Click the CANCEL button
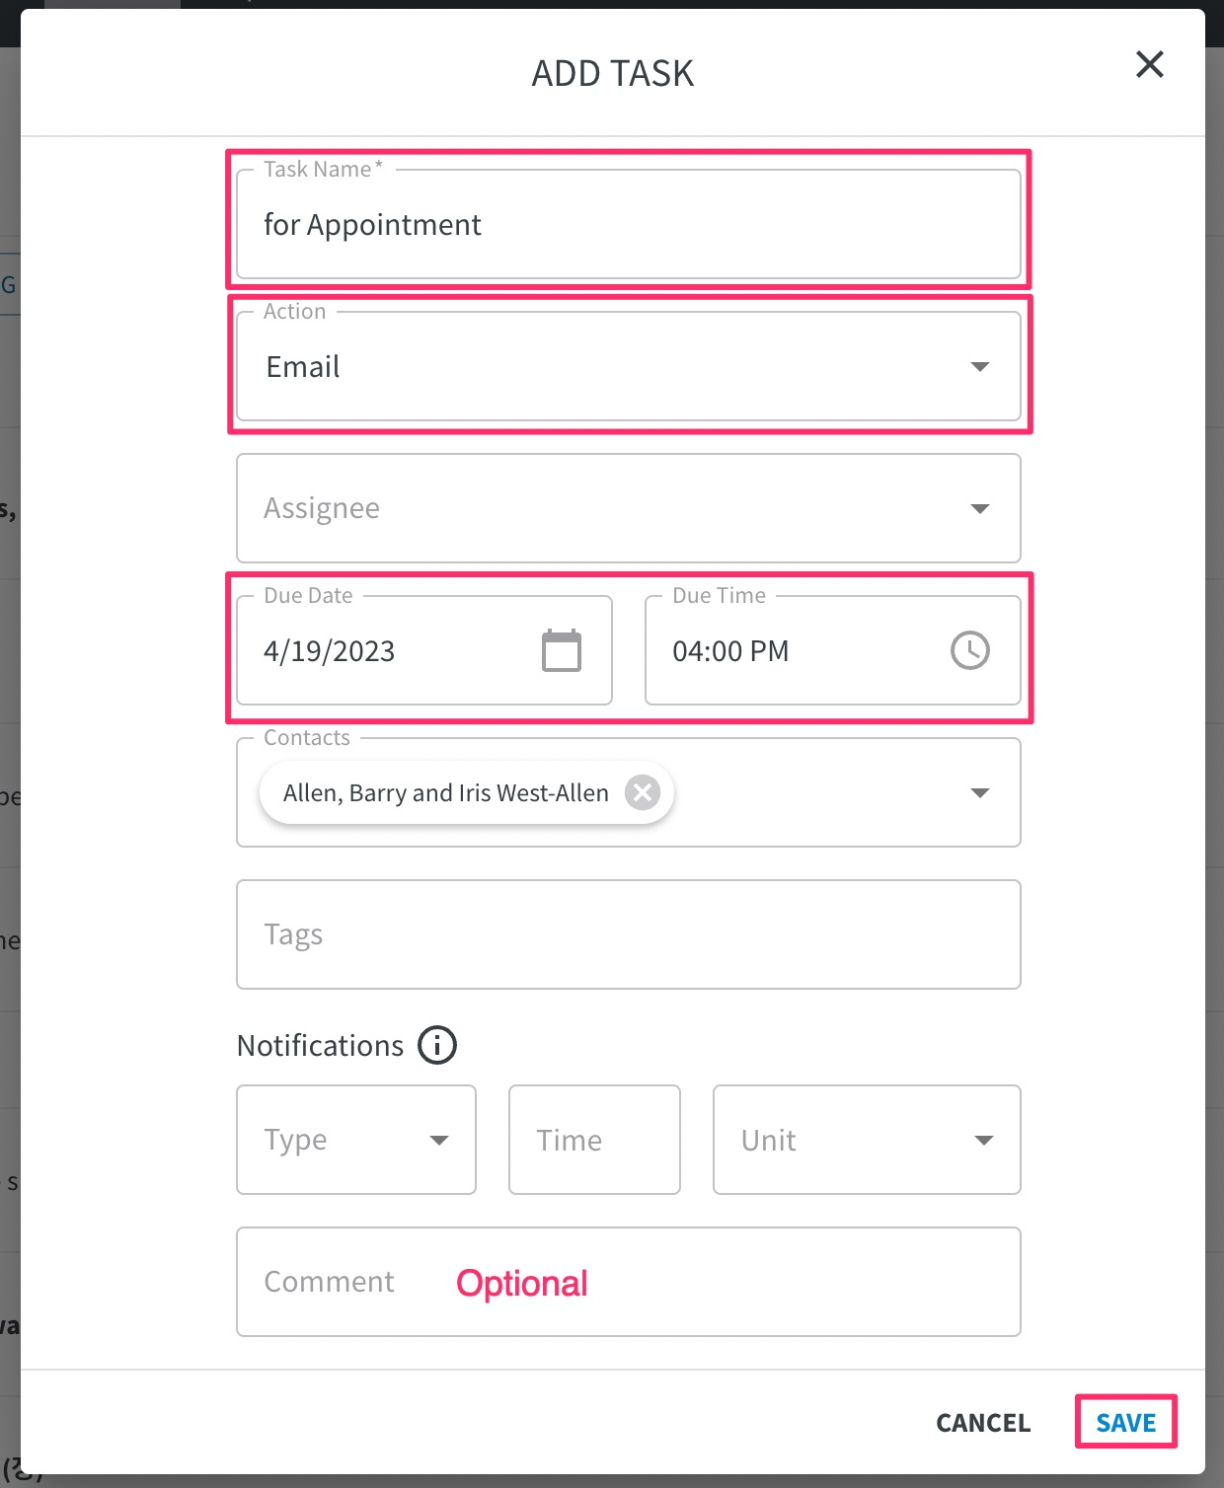This screenshot has height=1488, width=1224. 983,1422
